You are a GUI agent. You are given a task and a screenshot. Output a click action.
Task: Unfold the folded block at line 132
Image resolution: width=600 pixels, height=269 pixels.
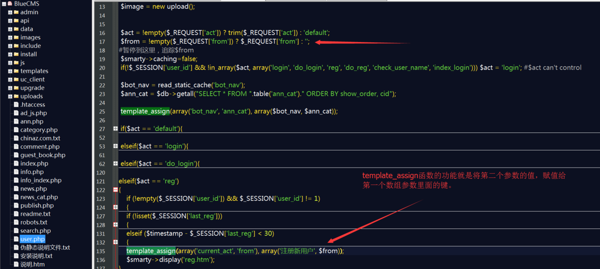click(x=116, y=242)
